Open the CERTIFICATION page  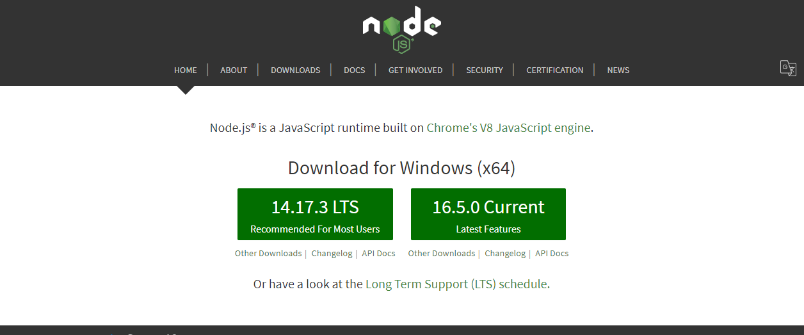[555, 70]
